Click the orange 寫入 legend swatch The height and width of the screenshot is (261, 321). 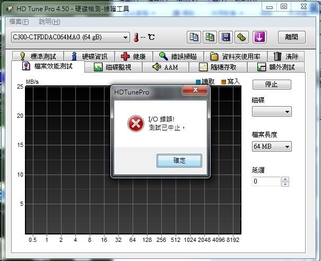coord(223,82)
